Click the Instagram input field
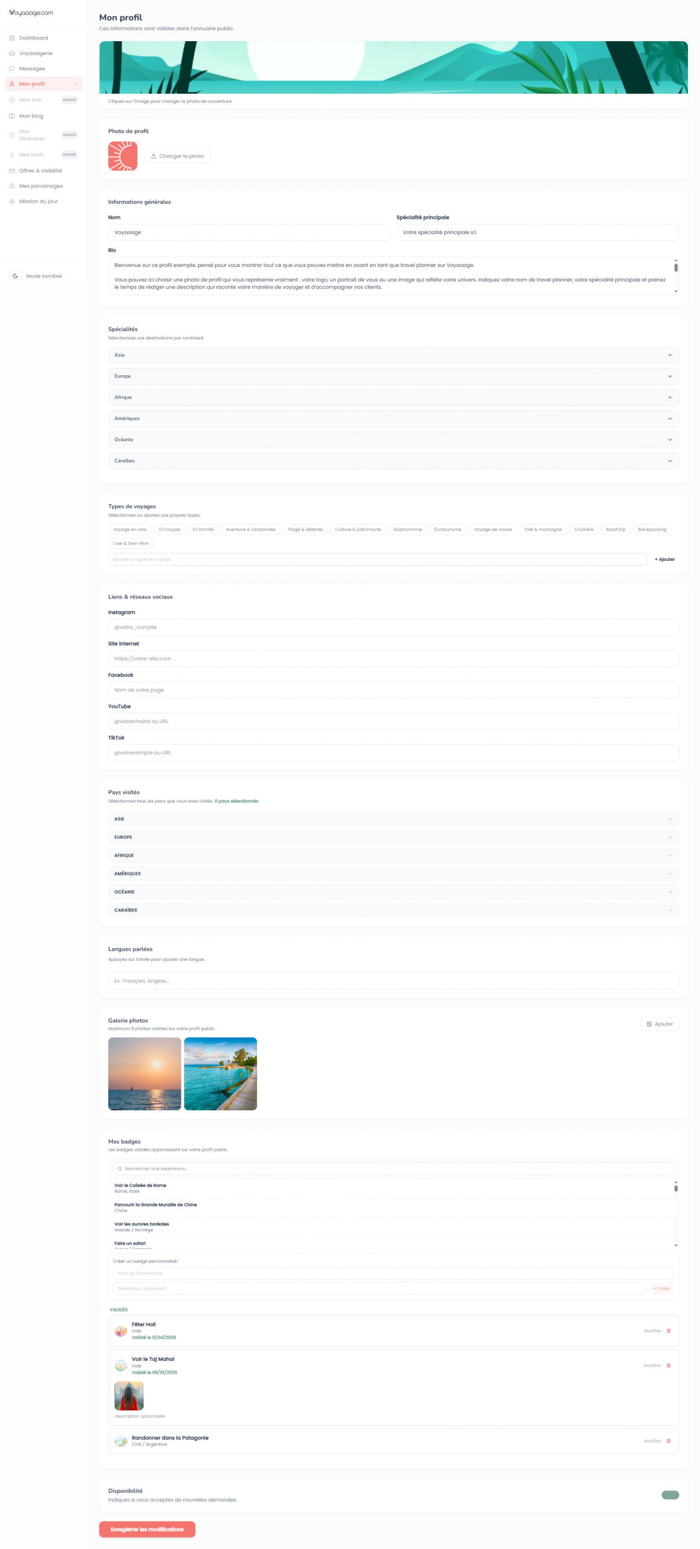700x1549 pixels. pos(393,627)
